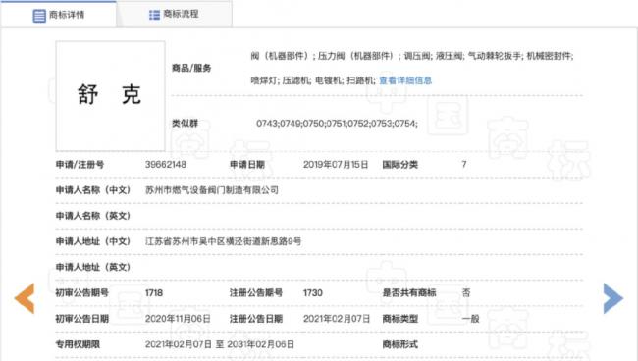Click the similar group codes 0743;0749 text
This screenshot has width=638, height=361.
click(337, 124)
